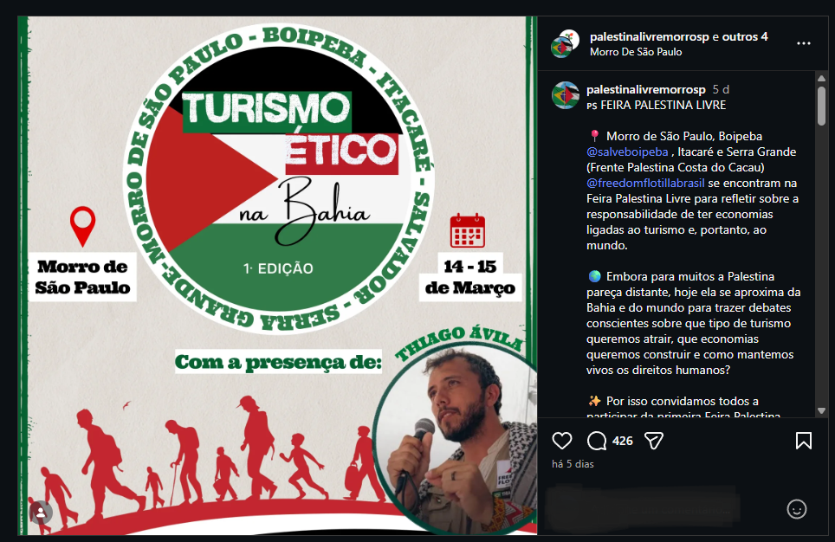The image size is (835, 542).
Task: Open the three-dots more options menu
Action: (x=804, y=43)
